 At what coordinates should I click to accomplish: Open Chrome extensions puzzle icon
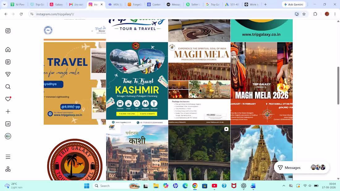[x=315, y=14]
